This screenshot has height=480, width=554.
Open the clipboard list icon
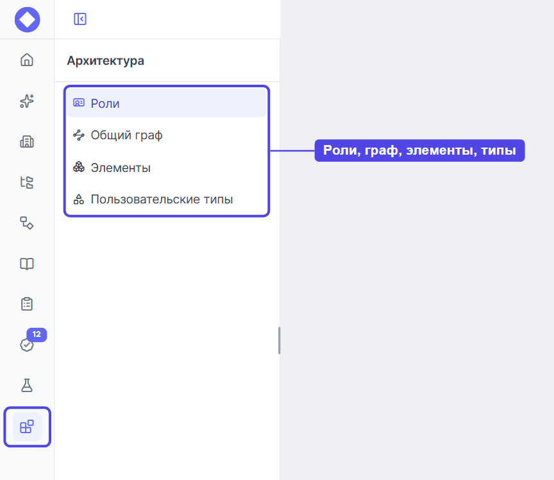pos(27,304)
